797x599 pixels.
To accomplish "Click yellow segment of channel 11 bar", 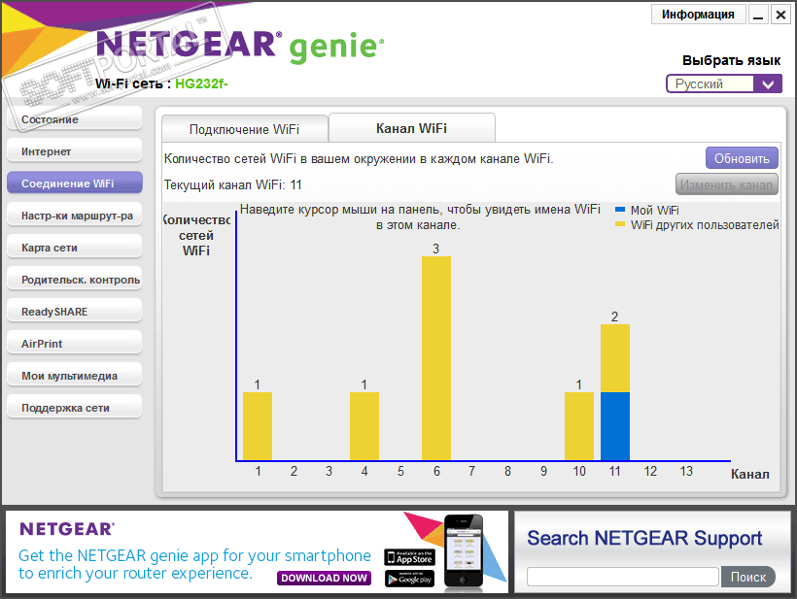I will [x=615, y=358].
